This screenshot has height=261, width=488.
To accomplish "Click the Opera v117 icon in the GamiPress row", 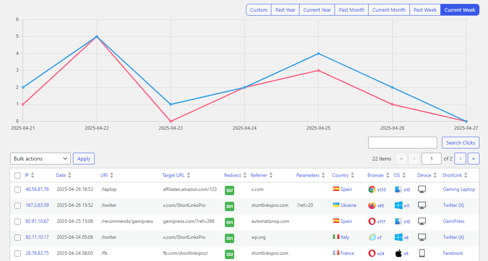I will click(x=372, y=221).
